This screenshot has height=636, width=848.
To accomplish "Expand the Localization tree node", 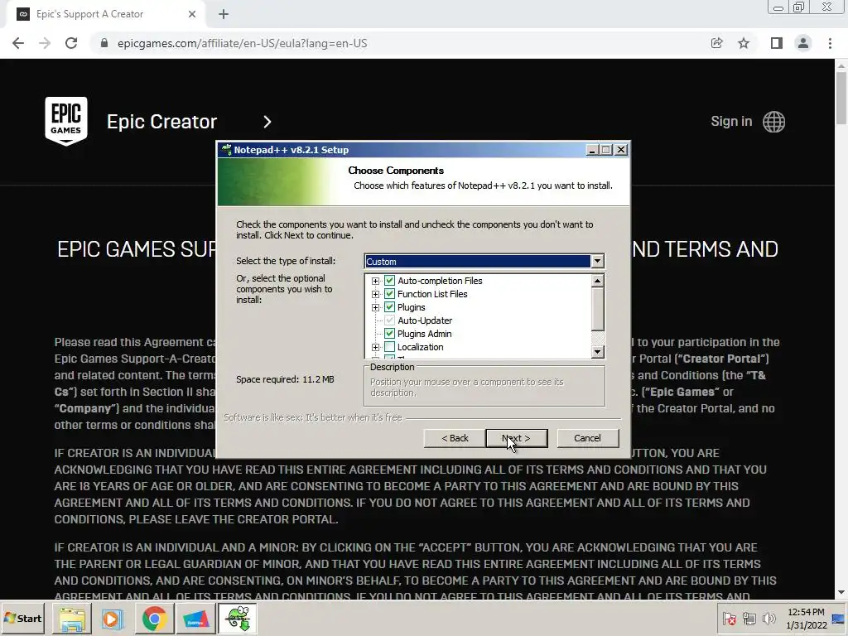I will [375, 347].
